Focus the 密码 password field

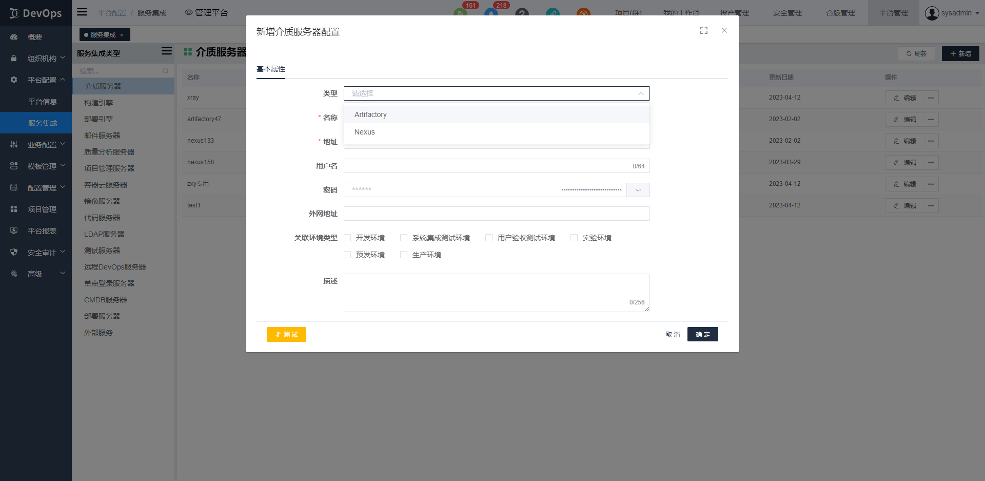click(x=485, y=190)
